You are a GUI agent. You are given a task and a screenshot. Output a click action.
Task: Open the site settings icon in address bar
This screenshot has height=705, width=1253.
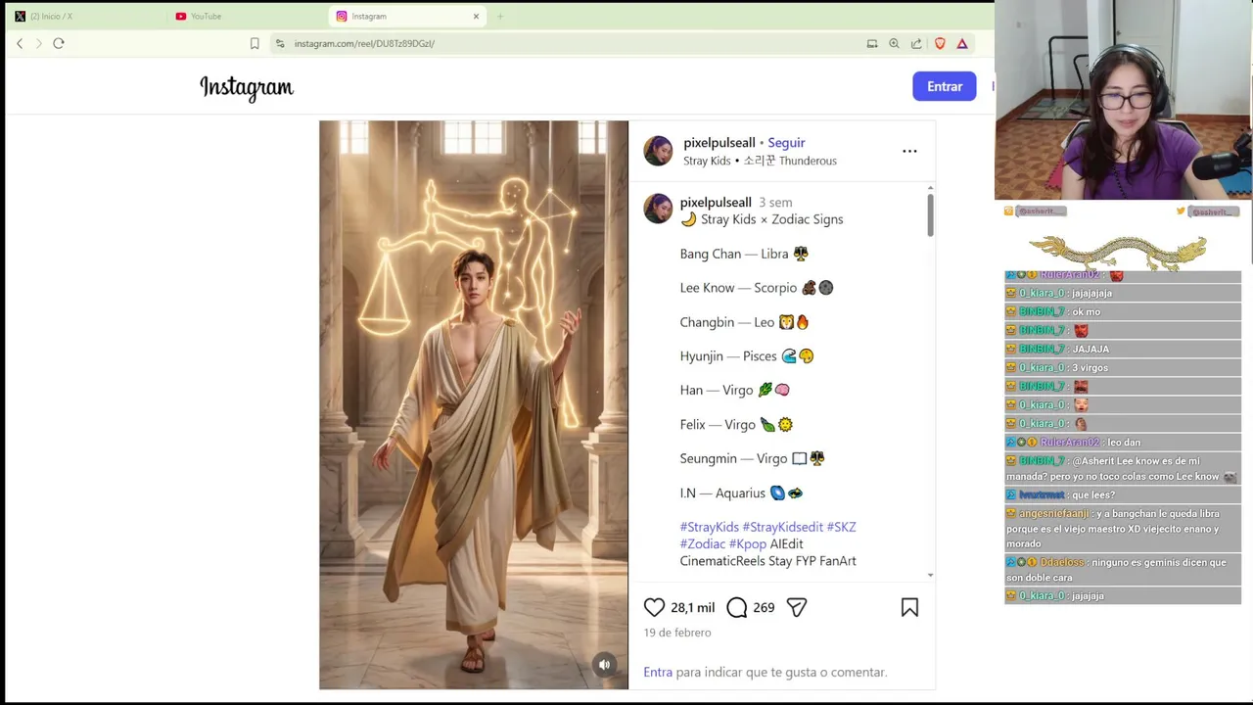point(280,43)
